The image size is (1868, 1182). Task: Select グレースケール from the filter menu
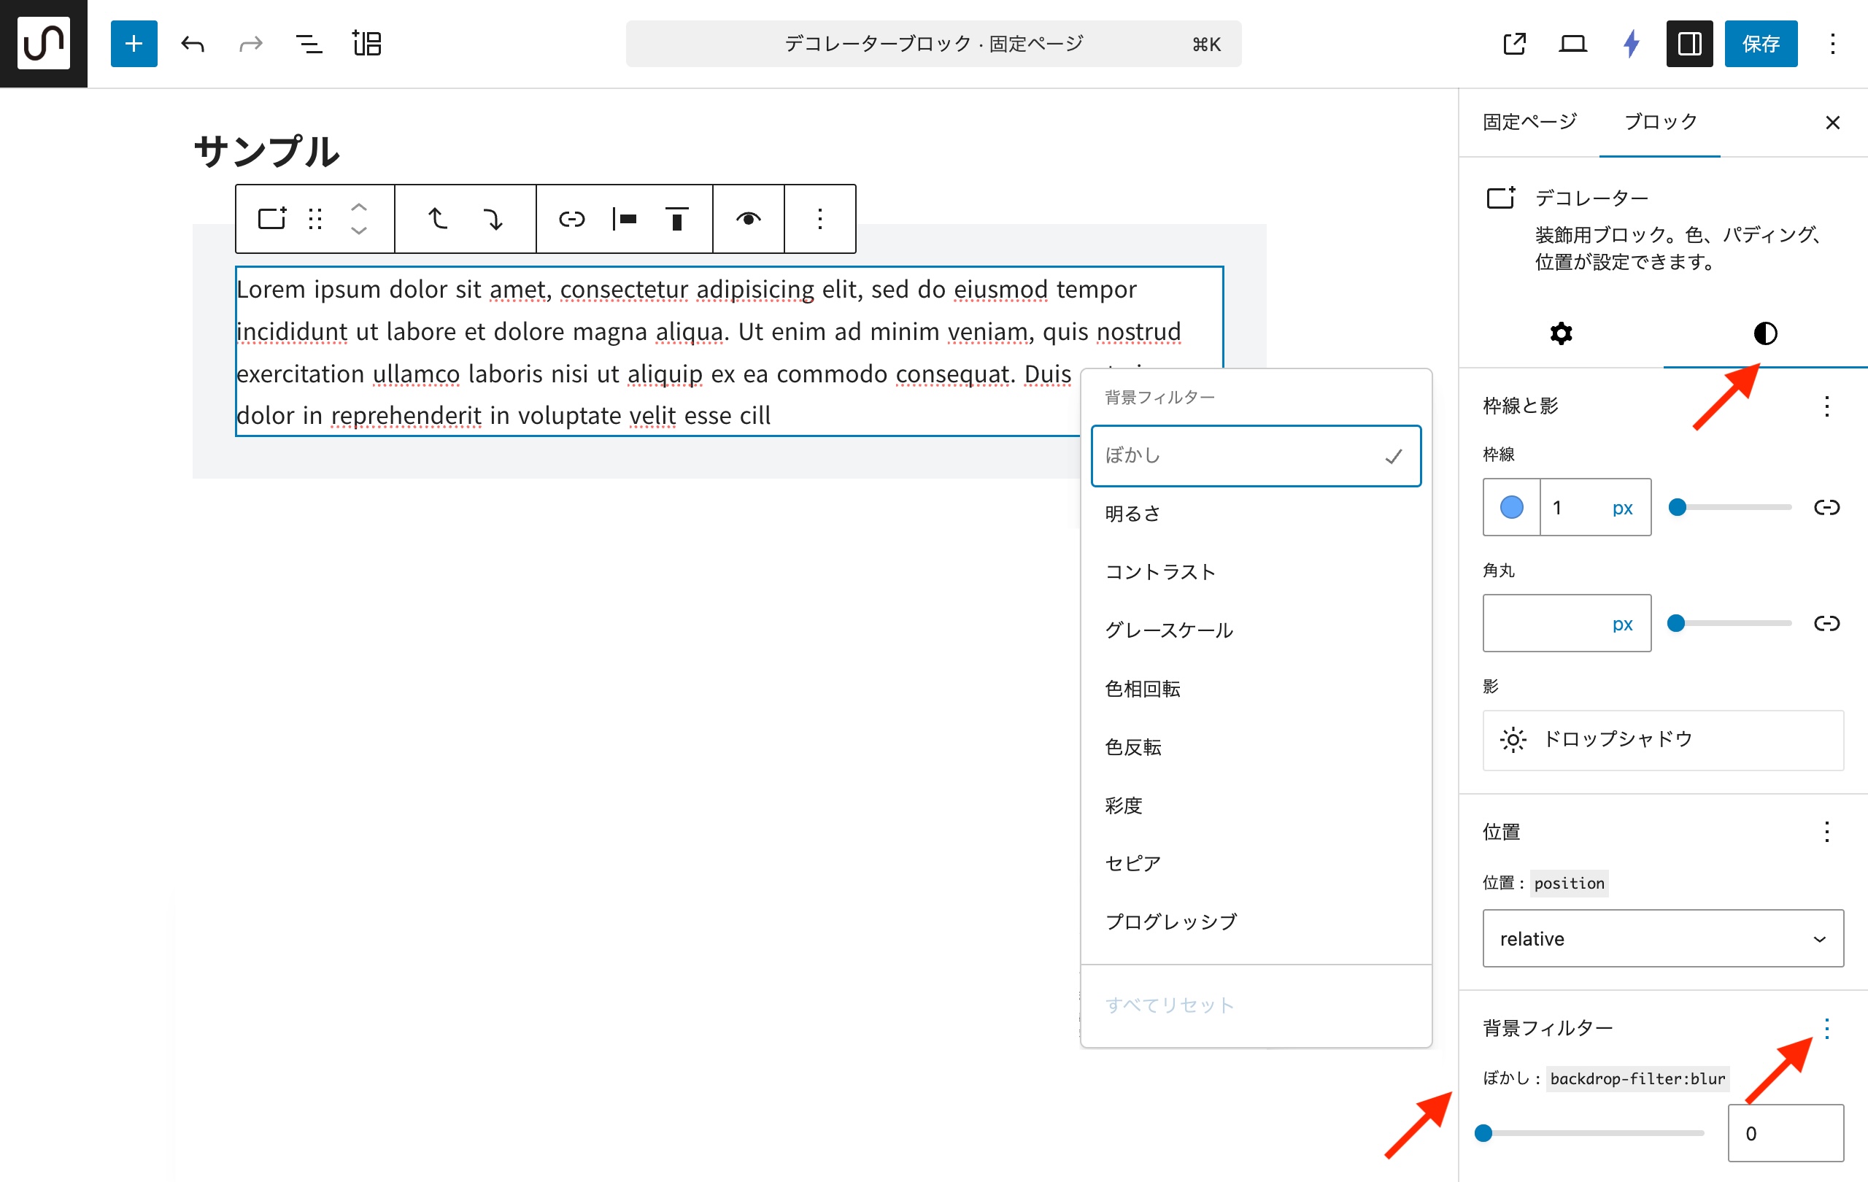click(1168, 630)
